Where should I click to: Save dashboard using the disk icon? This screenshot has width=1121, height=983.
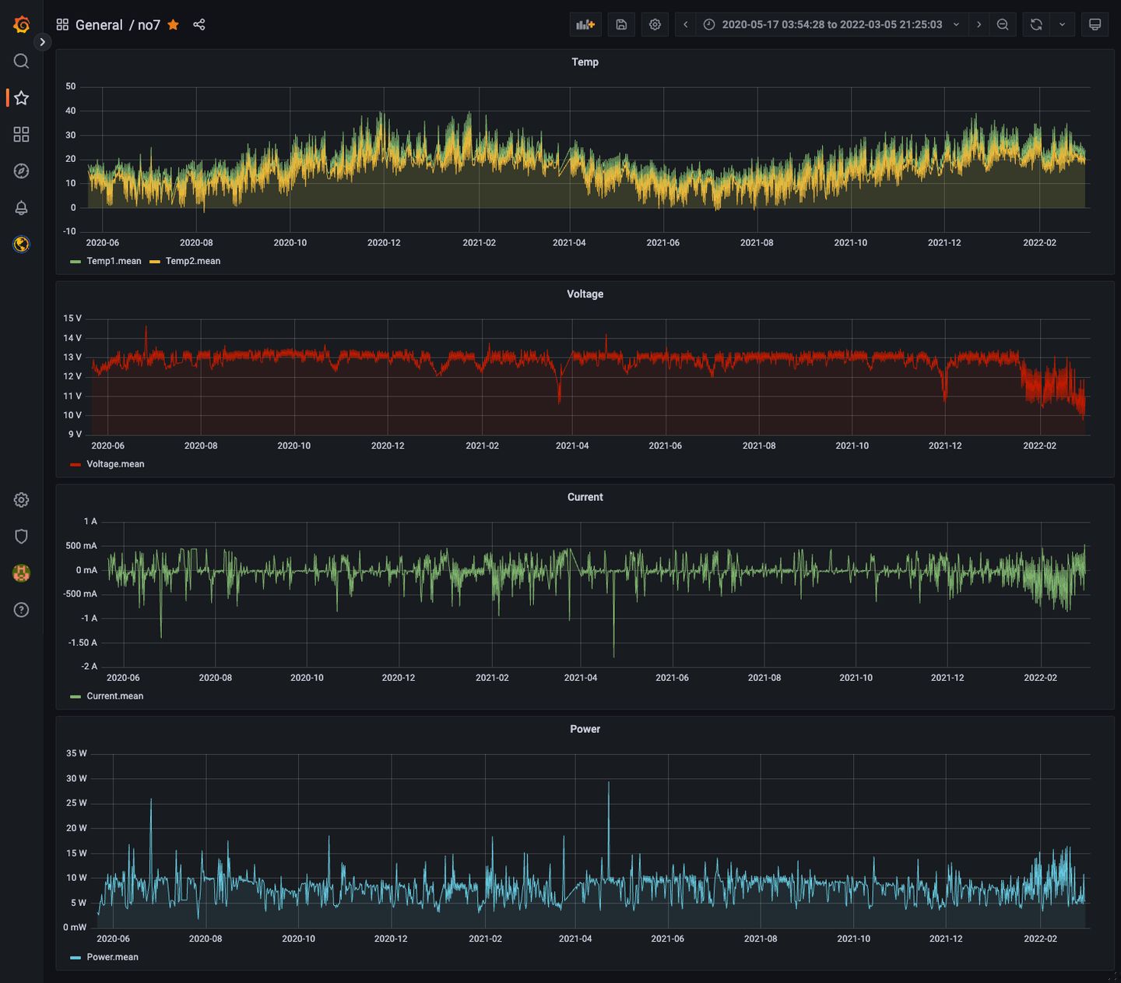coord(621,24)
